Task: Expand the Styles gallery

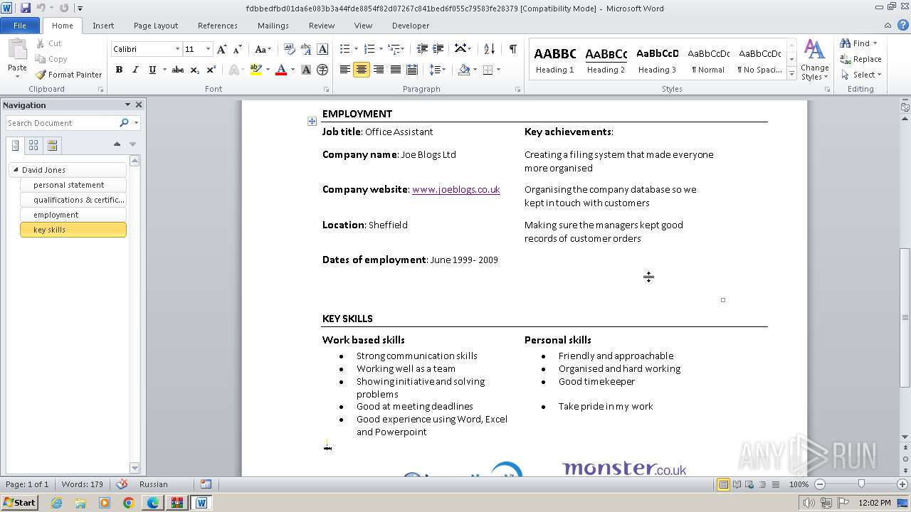Action: point(791,73)
